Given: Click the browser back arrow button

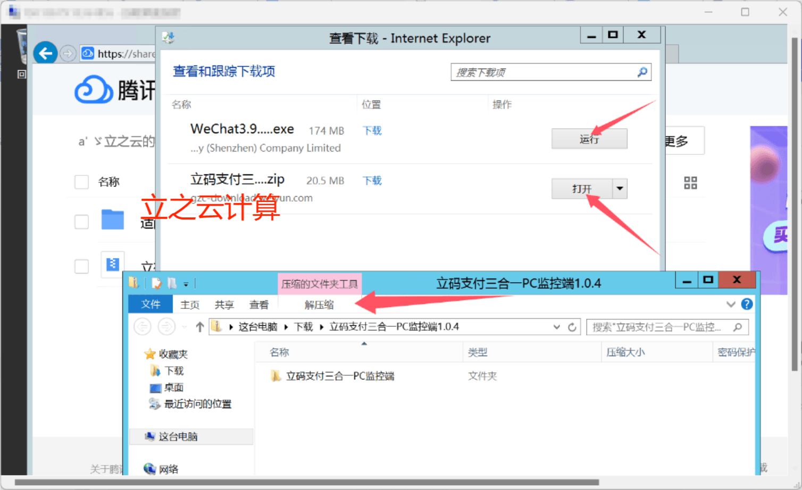Looking at the screenshot, I should coord(45,53).
